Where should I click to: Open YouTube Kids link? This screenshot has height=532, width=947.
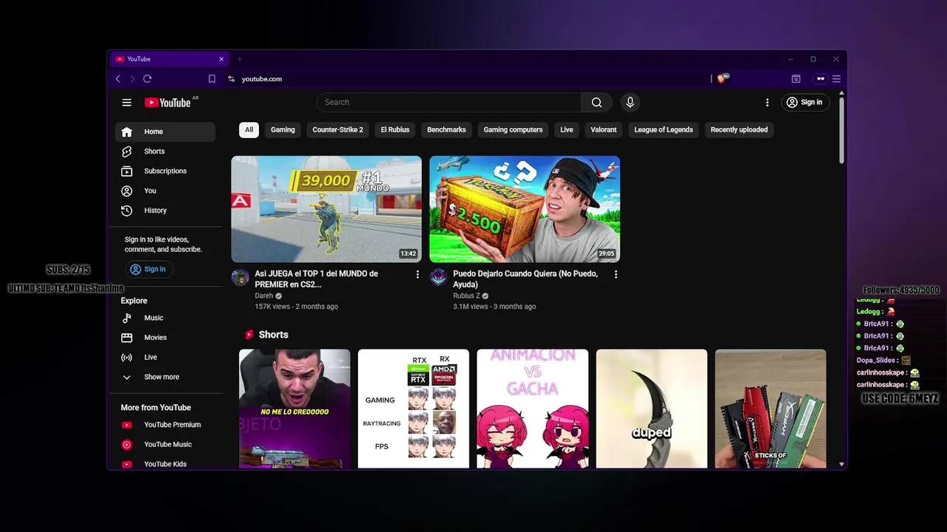pos(165,464)
